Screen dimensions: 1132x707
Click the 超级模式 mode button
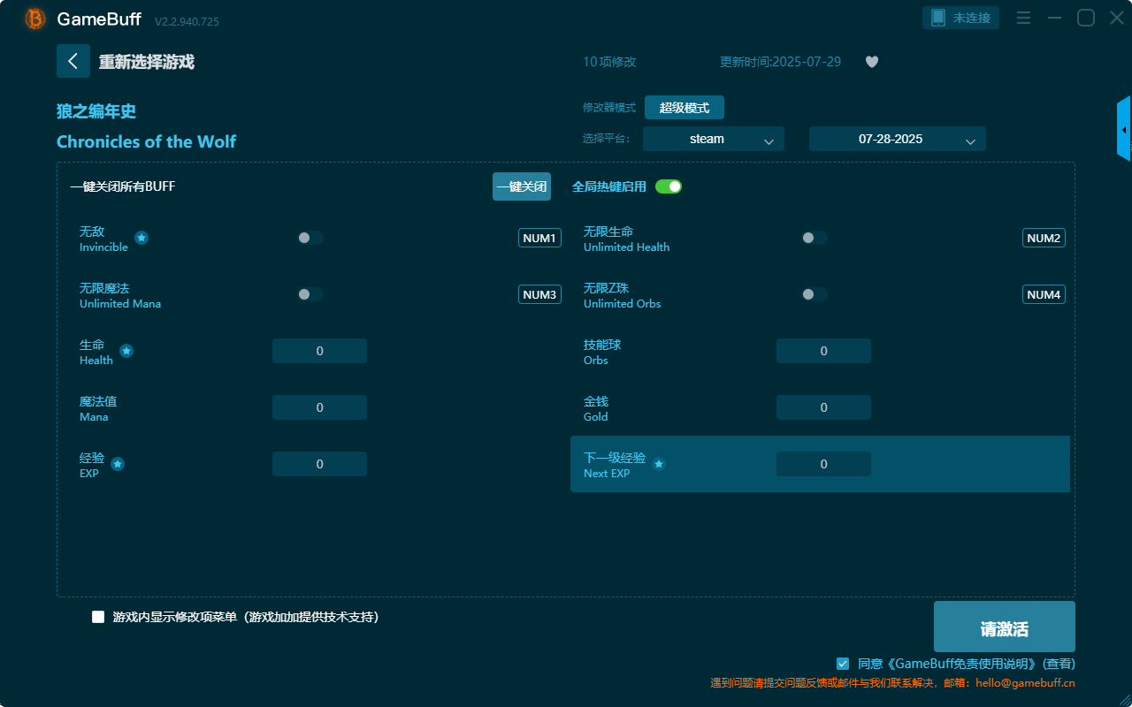click(x=685, y=108)
